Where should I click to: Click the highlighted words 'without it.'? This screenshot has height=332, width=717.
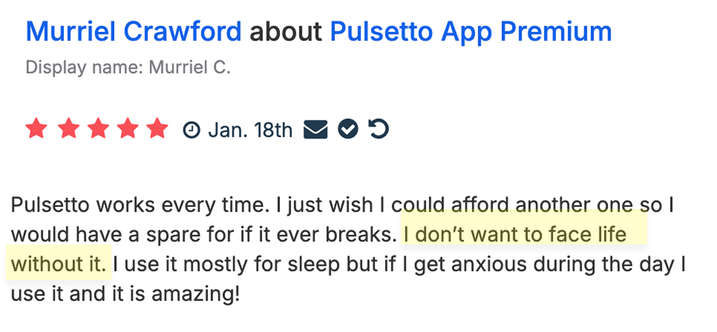tap(58, 264)
